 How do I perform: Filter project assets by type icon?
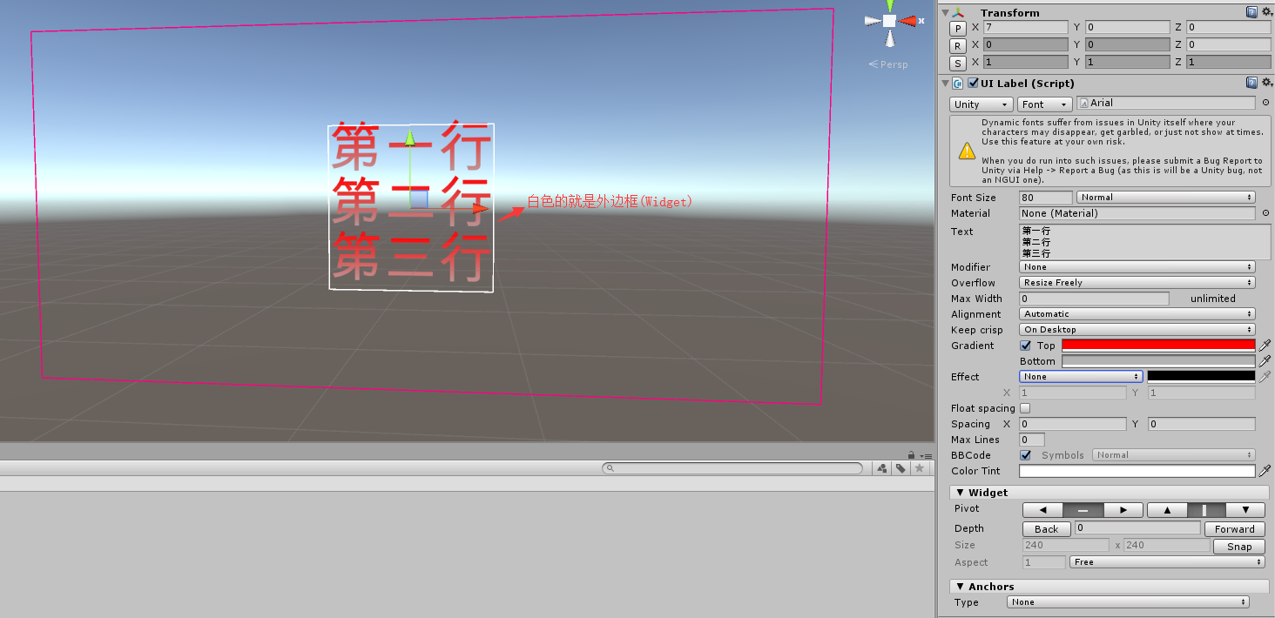(x=881, y=468)
